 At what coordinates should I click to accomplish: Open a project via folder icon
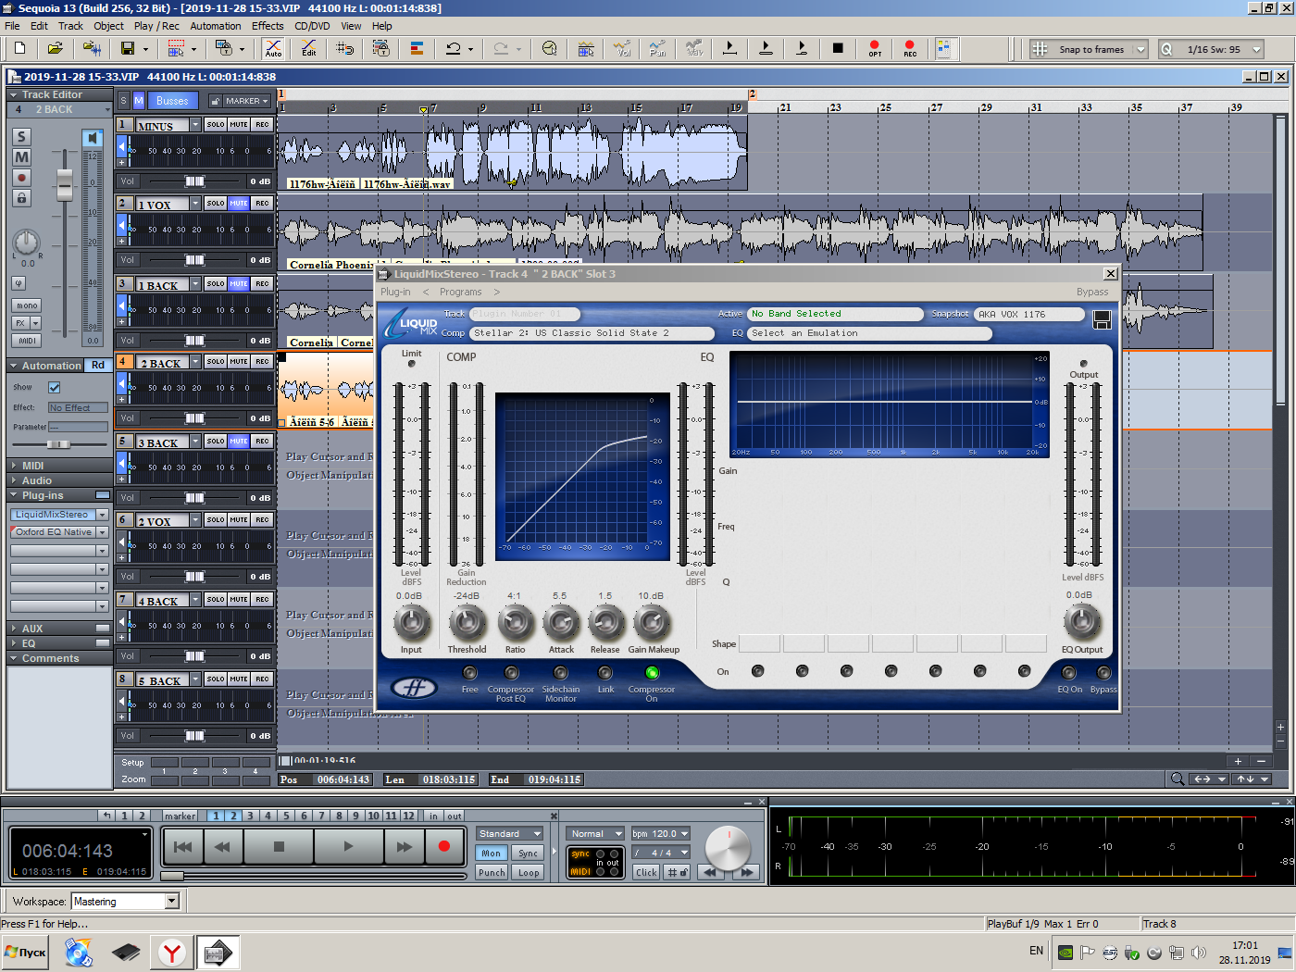55,48
